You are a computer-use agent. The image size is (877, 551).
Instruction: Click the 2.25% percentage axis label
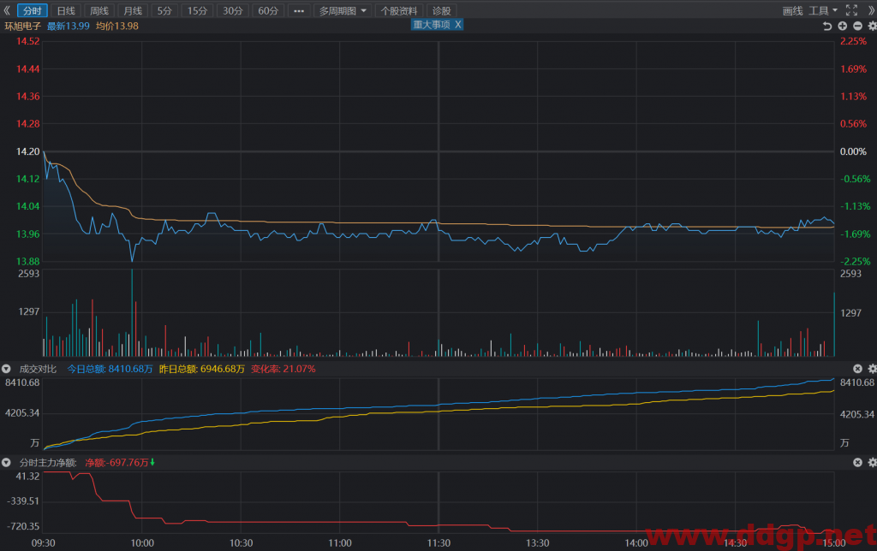pos(854,41)
